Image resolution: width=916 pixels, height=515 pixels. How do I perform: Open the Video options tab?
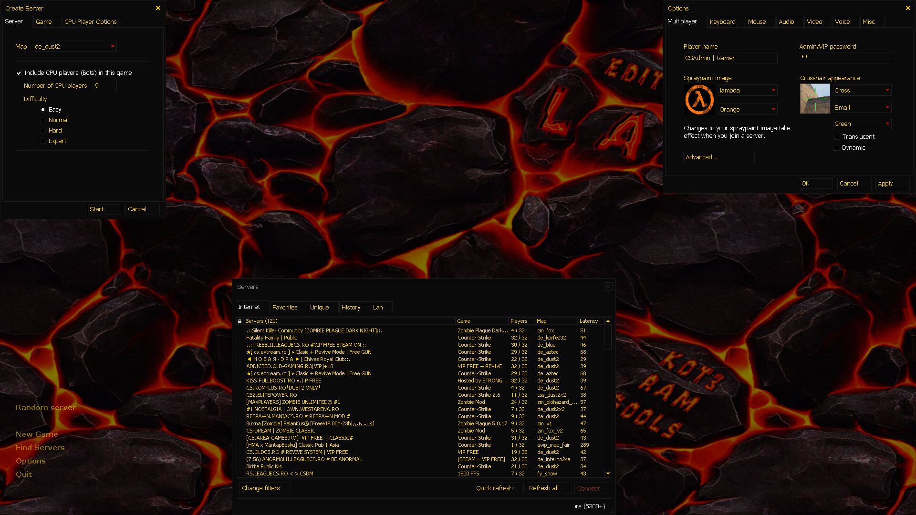pos(818,21)
